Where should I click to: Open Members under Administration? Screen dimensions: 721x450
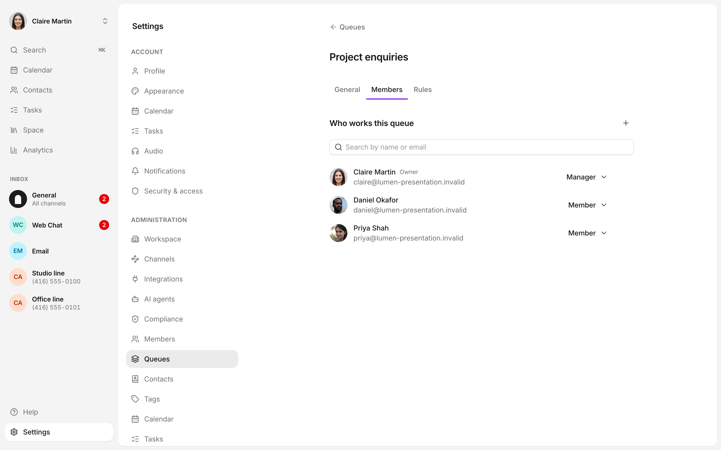[182, 339]
